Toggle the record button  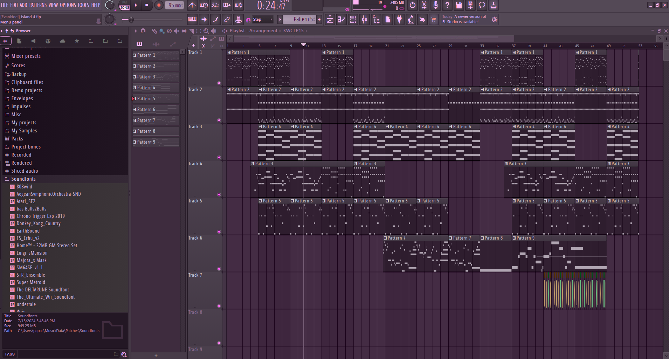pyautogui.click(x=159, y=5)
